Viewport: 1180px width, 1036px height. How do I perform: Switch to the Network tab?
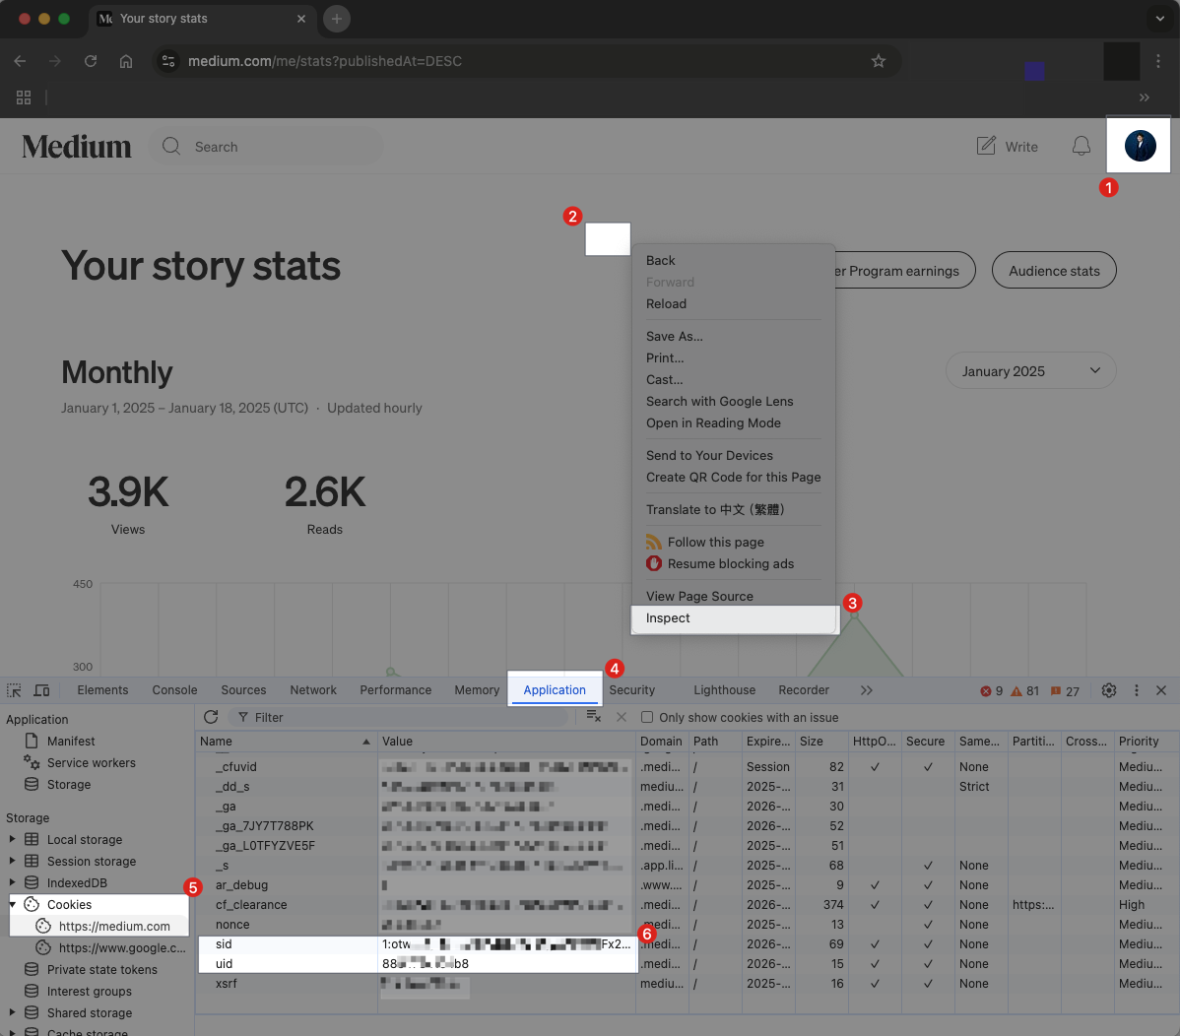click(x=312, y=690)
